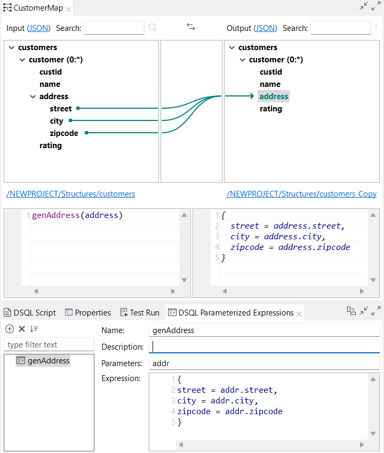Screen dimensions: 384x453
Task: Collapse the input customers root node
Action: pos(11,47)
